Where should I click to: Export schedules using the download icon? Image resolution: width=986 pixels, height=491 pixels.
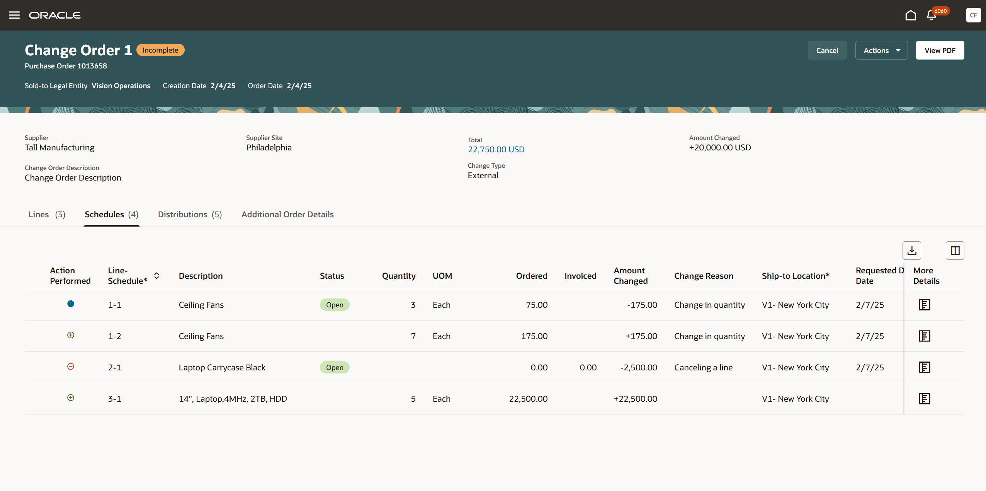coord(911,251)
